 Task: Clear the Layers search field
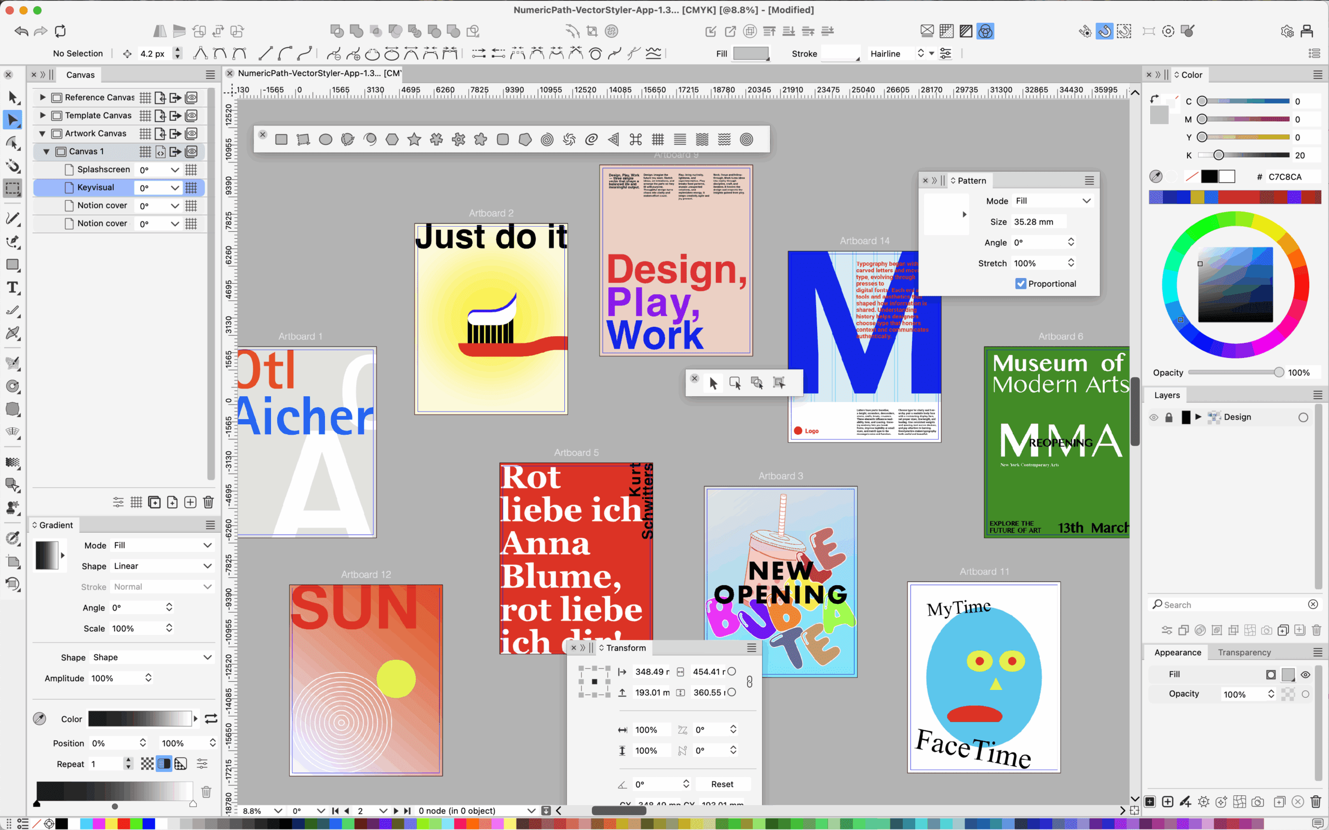point(1313,604)
